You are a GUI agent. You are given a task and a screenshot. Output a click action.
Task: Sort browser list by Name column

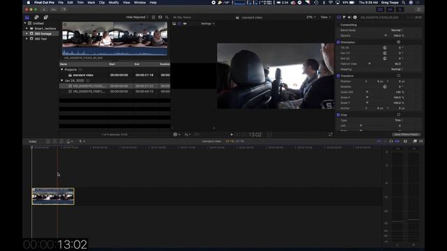point(84,64)
